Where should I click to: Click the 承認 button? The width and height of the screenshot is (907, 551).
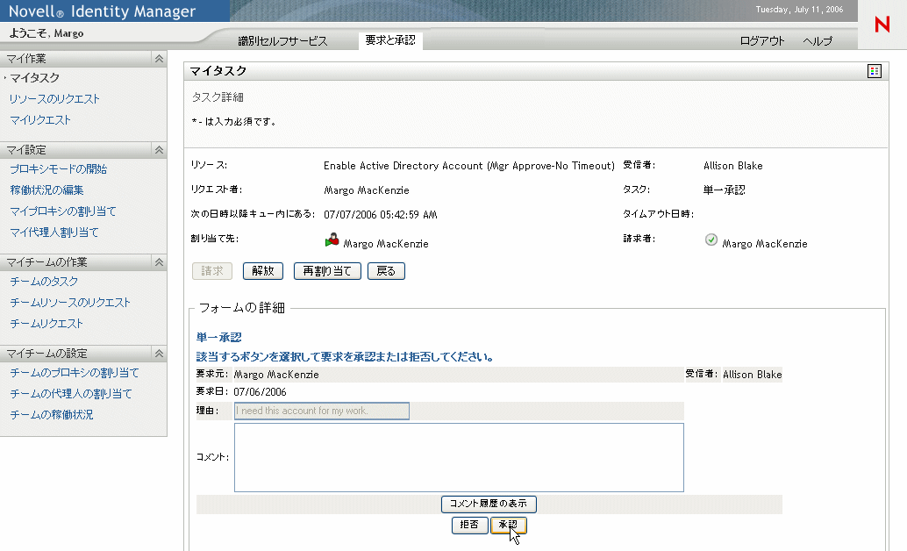point(509,525)
